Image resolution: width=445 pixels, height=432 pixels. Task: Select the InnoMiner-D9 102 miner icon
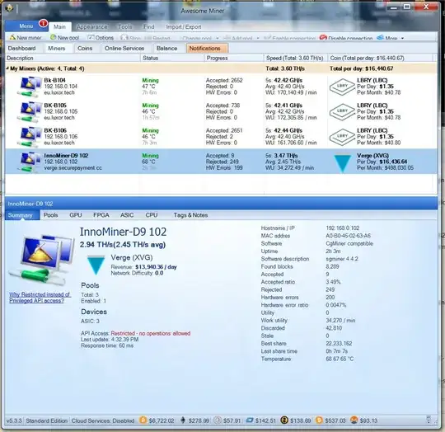(x=29, y=162)
